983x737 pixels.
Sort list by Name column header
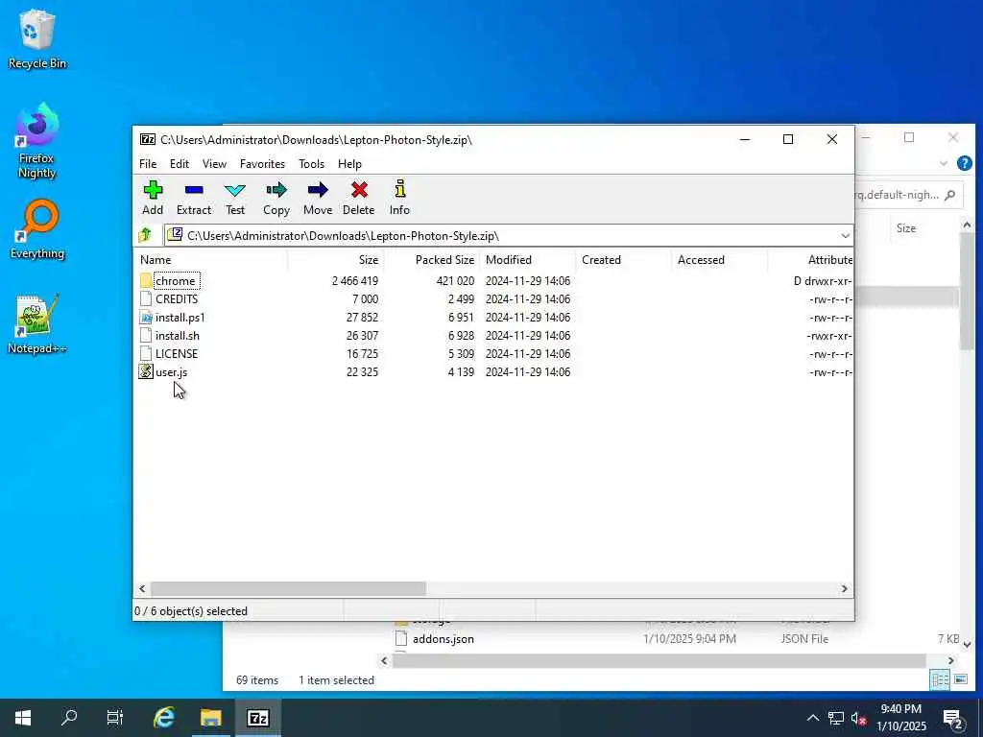(x=212, y=259)
